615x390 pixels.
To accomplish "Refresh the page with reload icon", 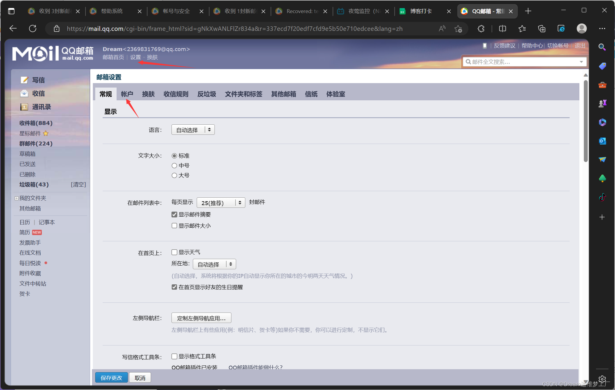I will [33, 29].
